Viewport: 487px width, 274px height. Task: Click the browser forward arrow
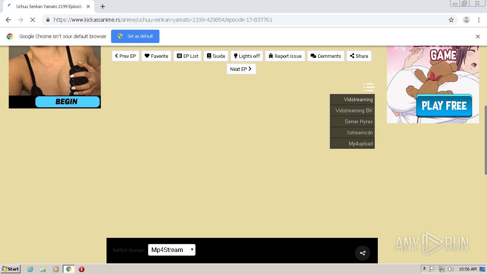pos(21,20)
